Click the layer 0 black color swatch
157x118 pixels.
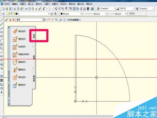point(17,14)
